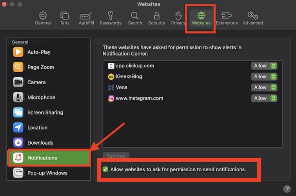
Task: Select Auto-Play in the sidebar
Action: (x=39, y=52)
